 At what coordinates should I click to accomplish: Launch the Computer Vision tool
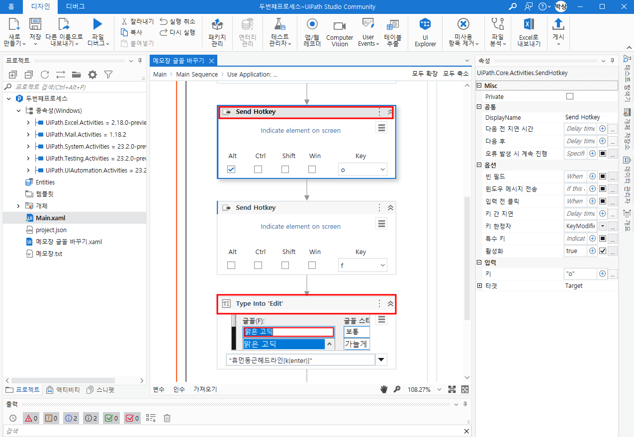[x=340, y=33]
